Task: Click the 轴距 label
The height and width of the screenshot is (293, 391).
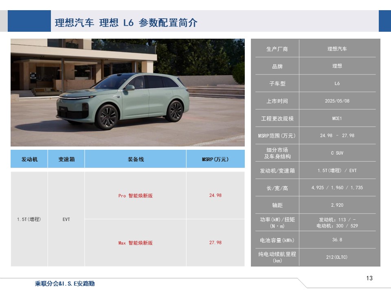Action: point(277,205)
